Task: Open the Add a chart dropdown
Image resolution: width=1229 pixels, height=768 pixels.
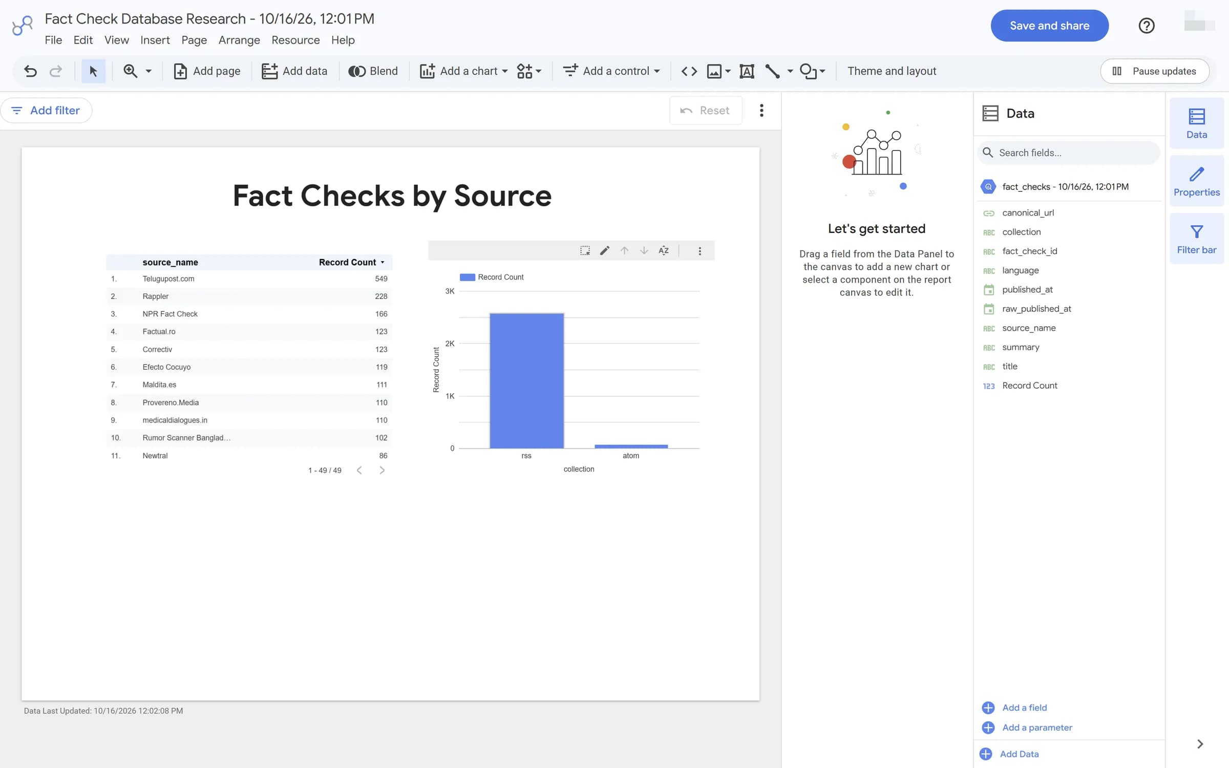Action: coord(463,71)
